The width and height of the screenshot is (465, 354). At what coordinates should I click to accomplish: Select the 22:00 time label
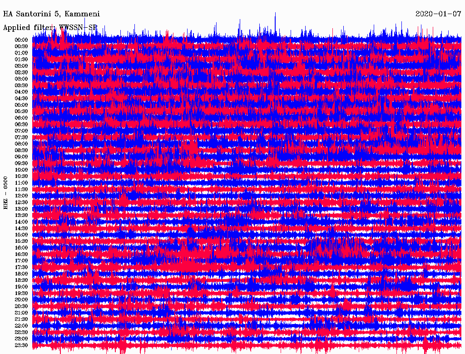coord(21,326)
